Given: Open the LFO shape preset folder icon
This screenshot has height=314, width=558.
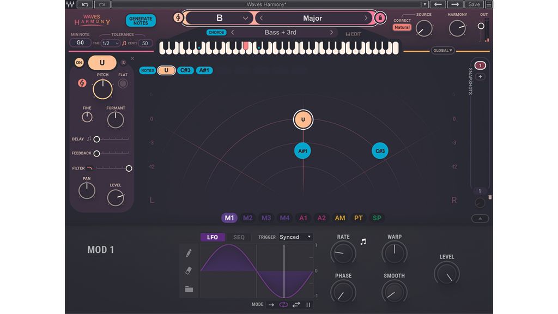Looking at the screenshot, I should [x=189, y=289].
